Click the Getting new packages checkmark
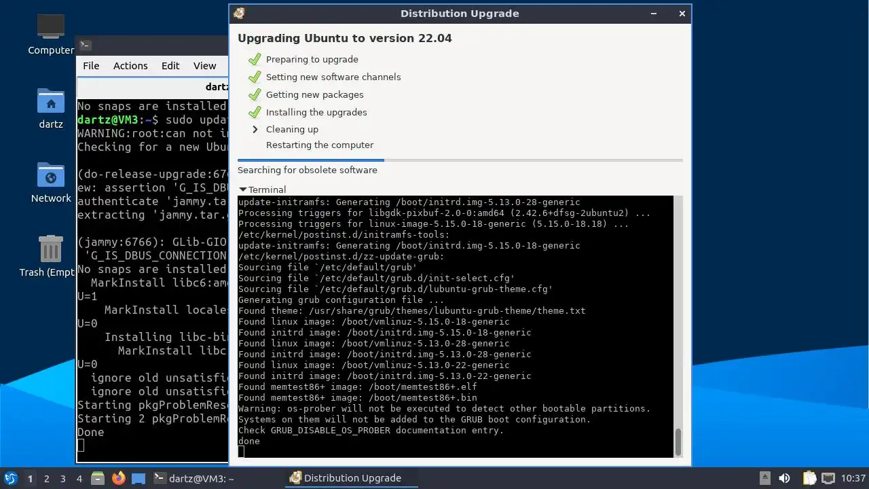 (255, 94)
